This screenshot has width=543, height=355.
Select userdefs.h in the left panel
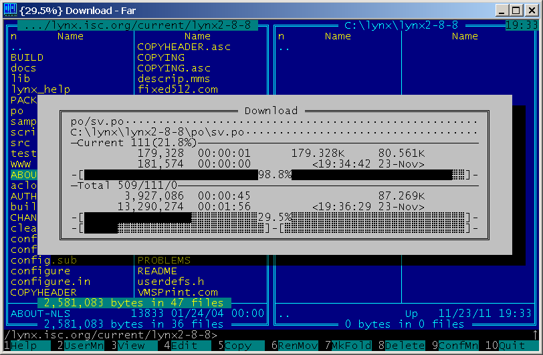(x=171, y=282)
